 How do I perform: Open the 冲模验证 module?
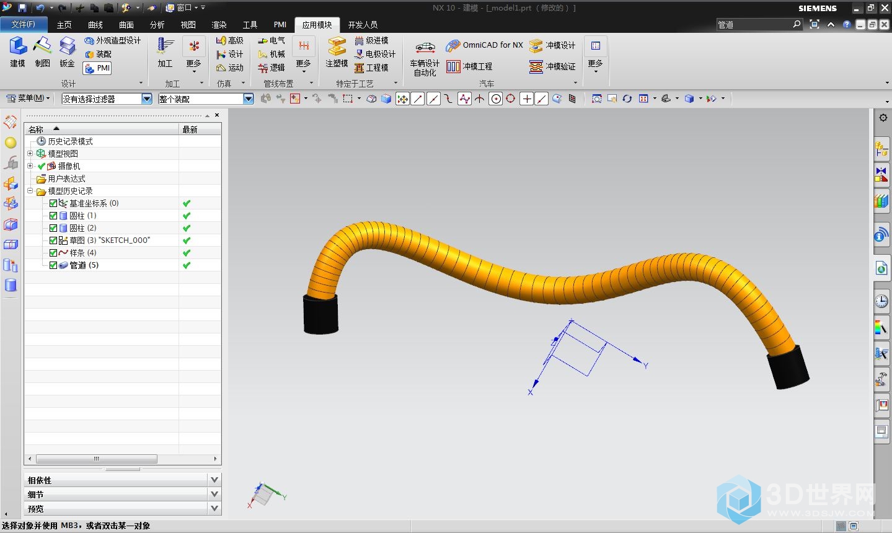click(552, 66)
